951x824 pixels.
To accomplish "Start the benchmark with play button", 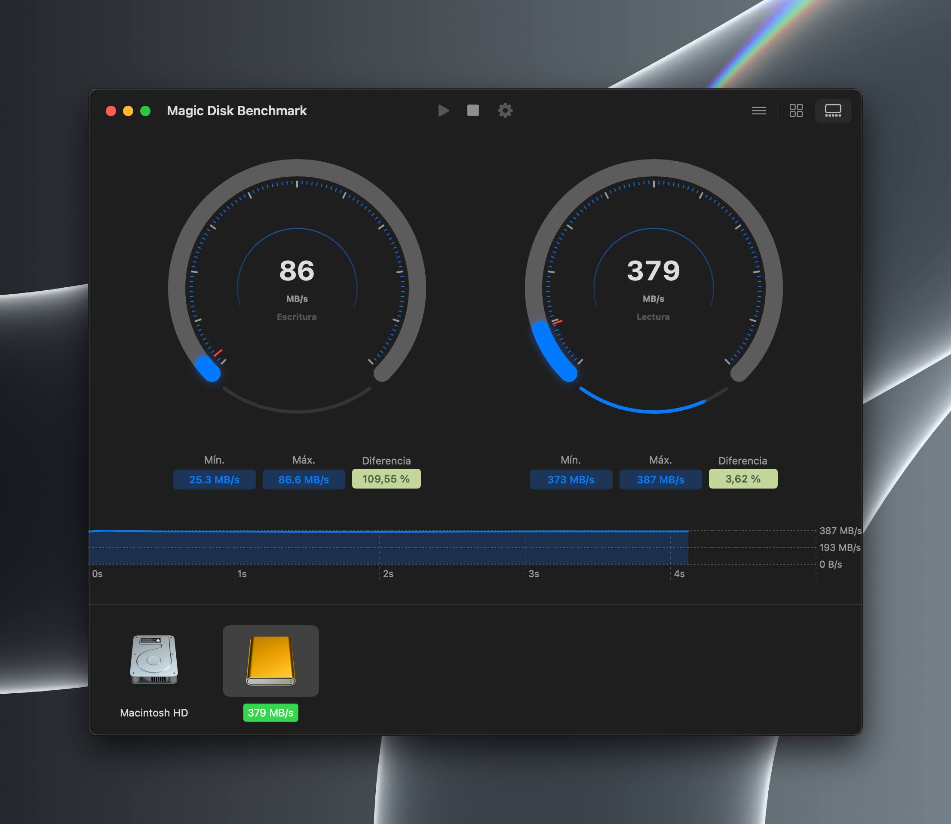I will click(443, 111).
